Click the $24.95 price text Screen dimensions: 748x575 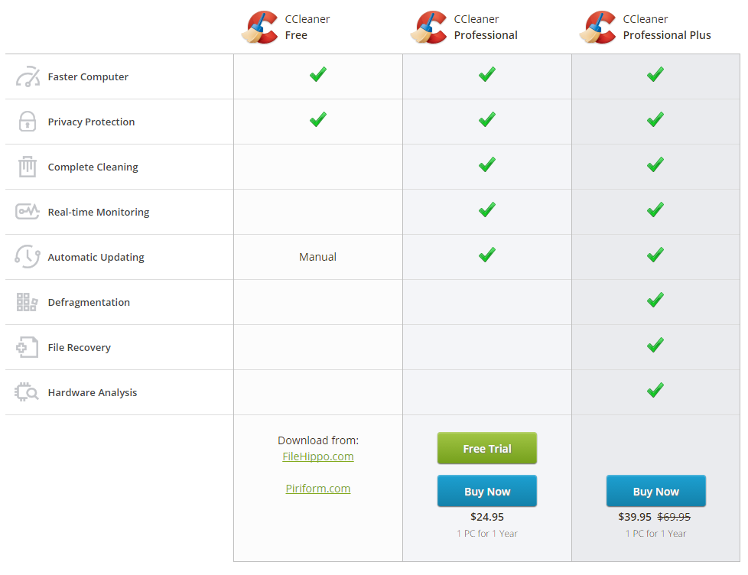tap(487, 517)
